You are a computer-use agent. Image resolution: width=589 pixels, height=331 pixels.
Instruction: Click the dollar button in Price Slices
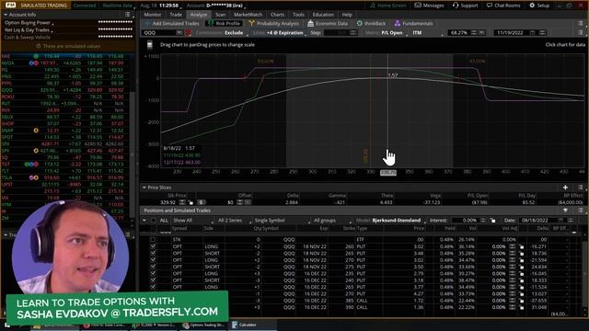201,202
